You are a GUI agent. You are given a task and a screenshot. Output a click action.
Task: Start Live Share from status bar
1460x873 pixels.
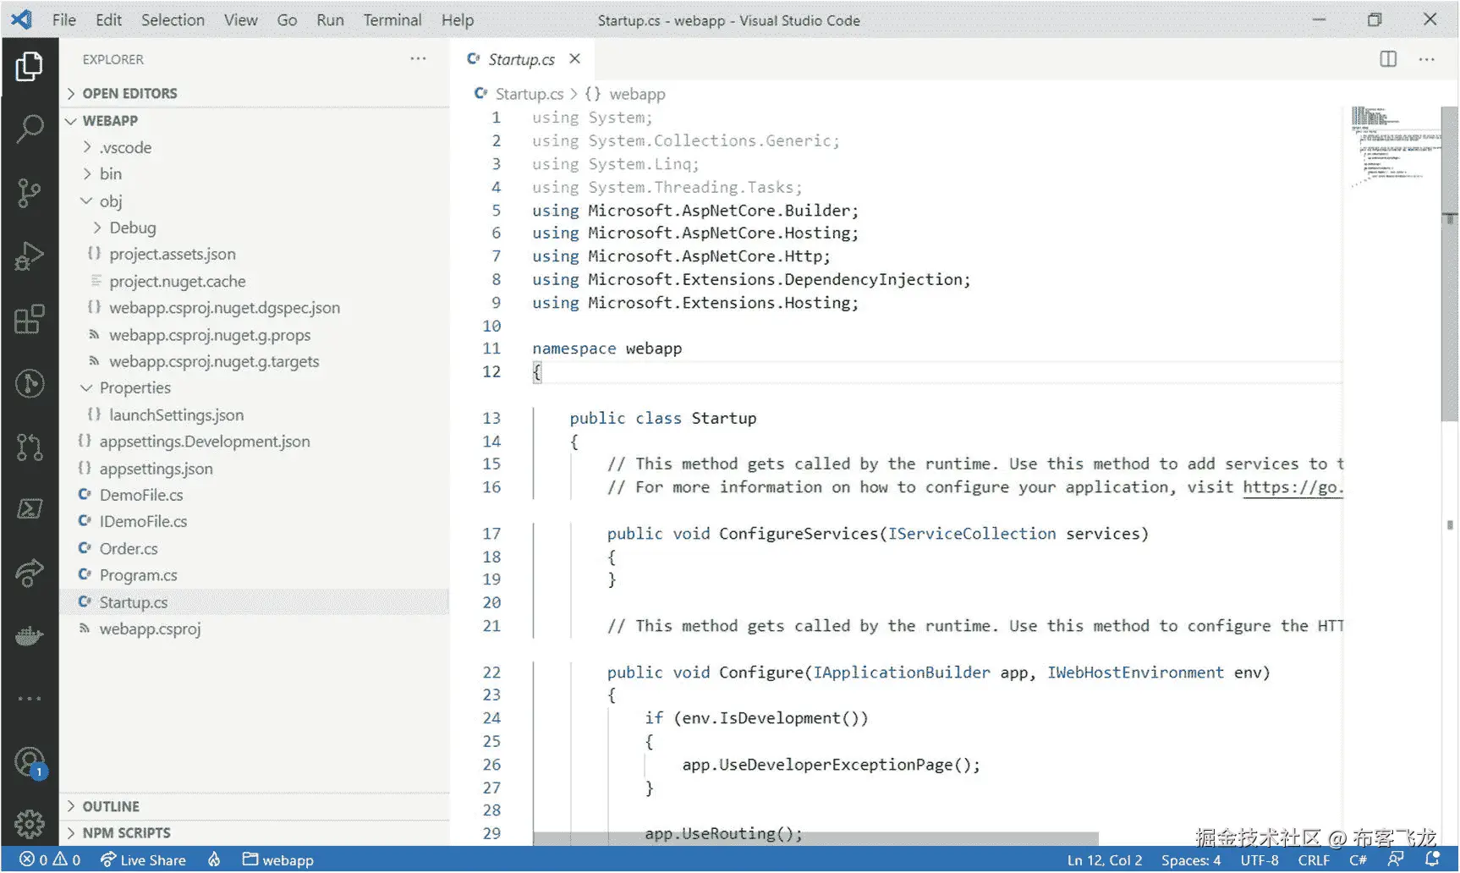[143, 859]
